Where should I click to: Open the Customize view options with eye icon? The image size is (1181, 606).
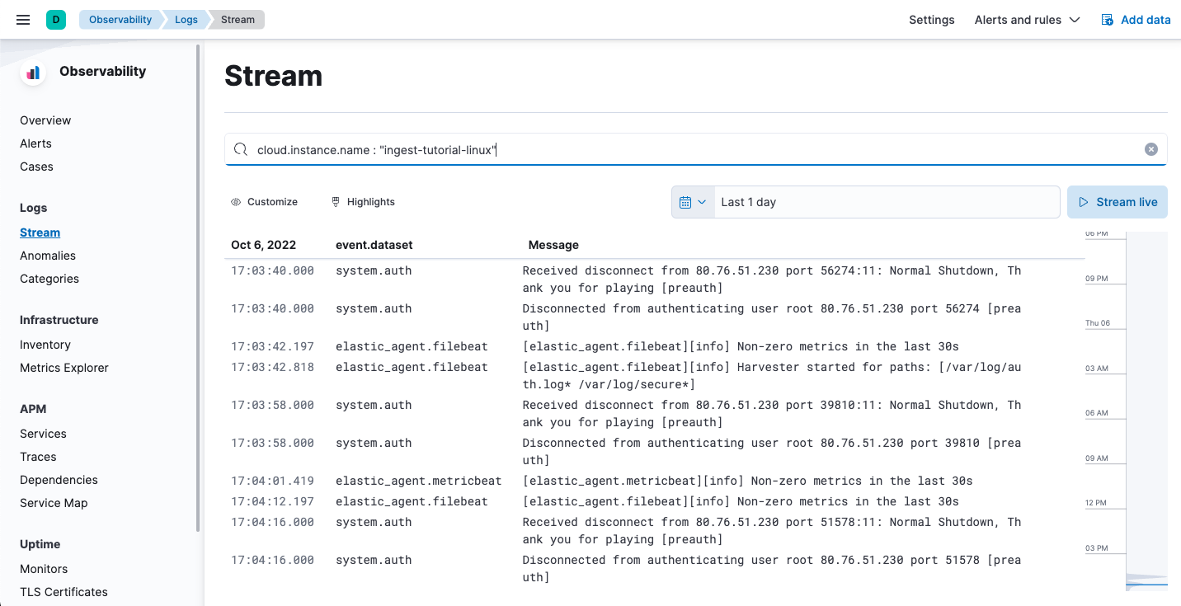coord(235,201)
